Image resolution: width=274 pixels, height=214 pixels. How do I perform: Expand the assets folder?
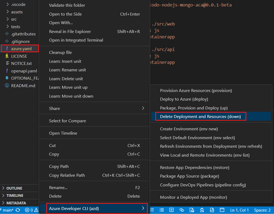coord(8,12)
